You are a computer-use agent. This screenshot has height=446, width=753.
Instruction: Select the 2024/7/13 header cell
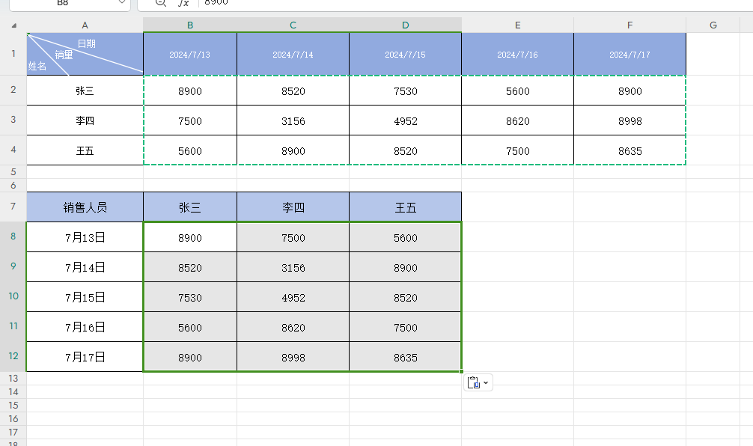[190, 54]
